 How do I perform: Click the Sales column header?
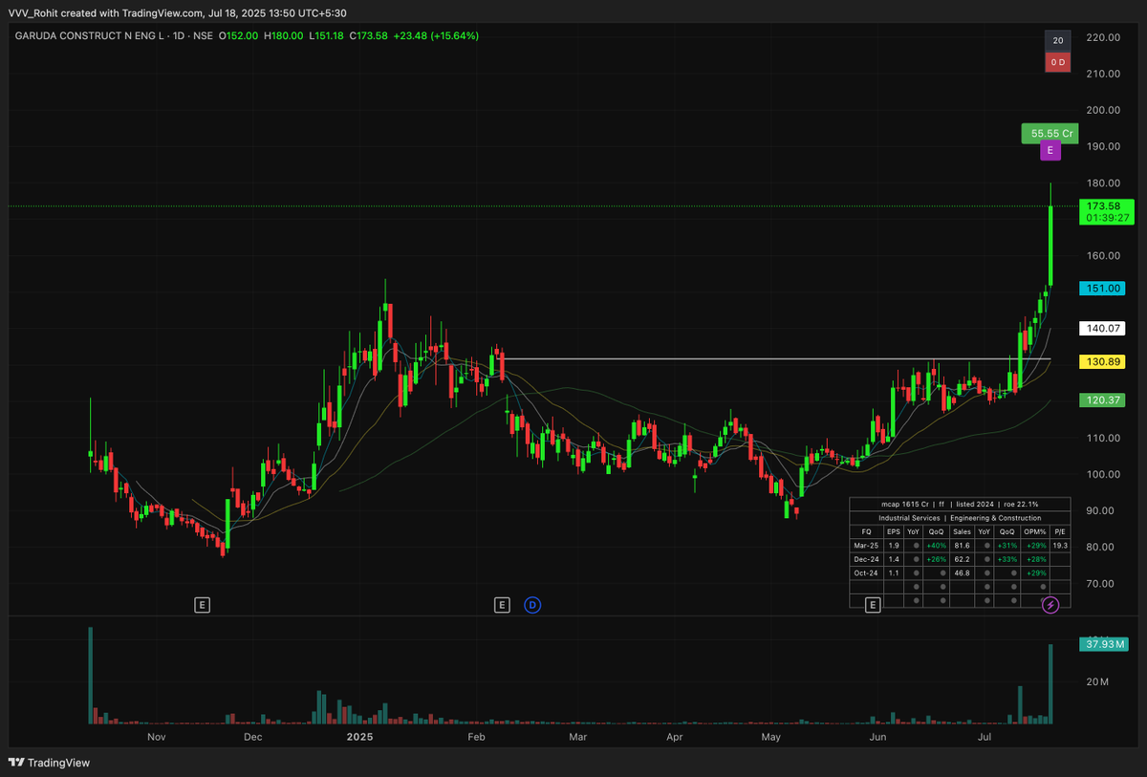tap(962, 531)
